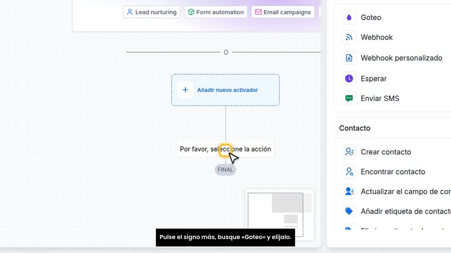The width and height of the screenshot is (451, 253).
Task: Select the Encontrar contacto action label
Action: pos(393,172)
